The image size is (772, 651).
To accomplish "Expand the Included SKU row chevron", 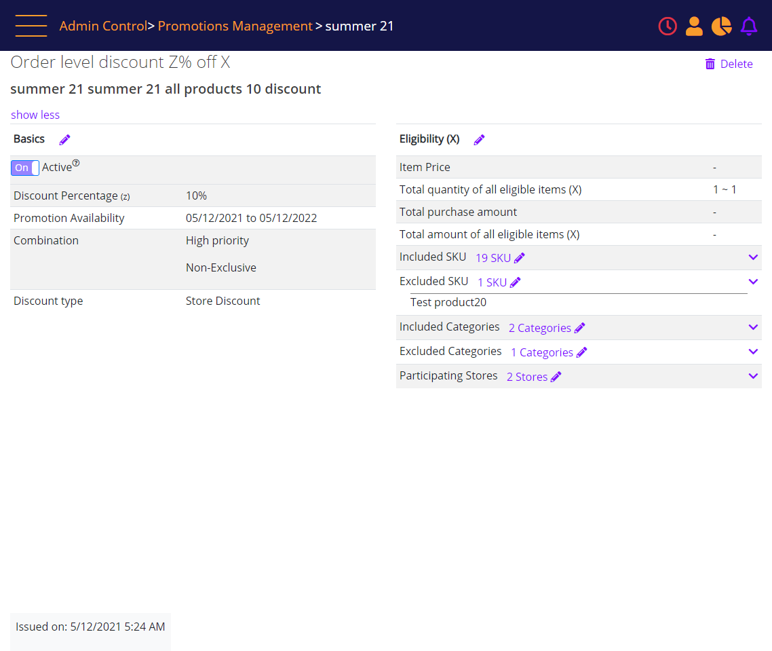I will 753,257.
